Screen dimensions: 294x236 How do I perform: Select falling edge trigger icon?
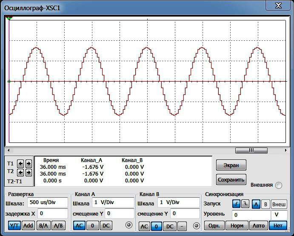pyautogui.click(x=245, y=204)
